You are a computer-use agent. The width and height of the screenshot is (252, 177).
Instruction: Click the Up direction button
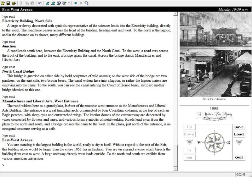tap(190, 127)
